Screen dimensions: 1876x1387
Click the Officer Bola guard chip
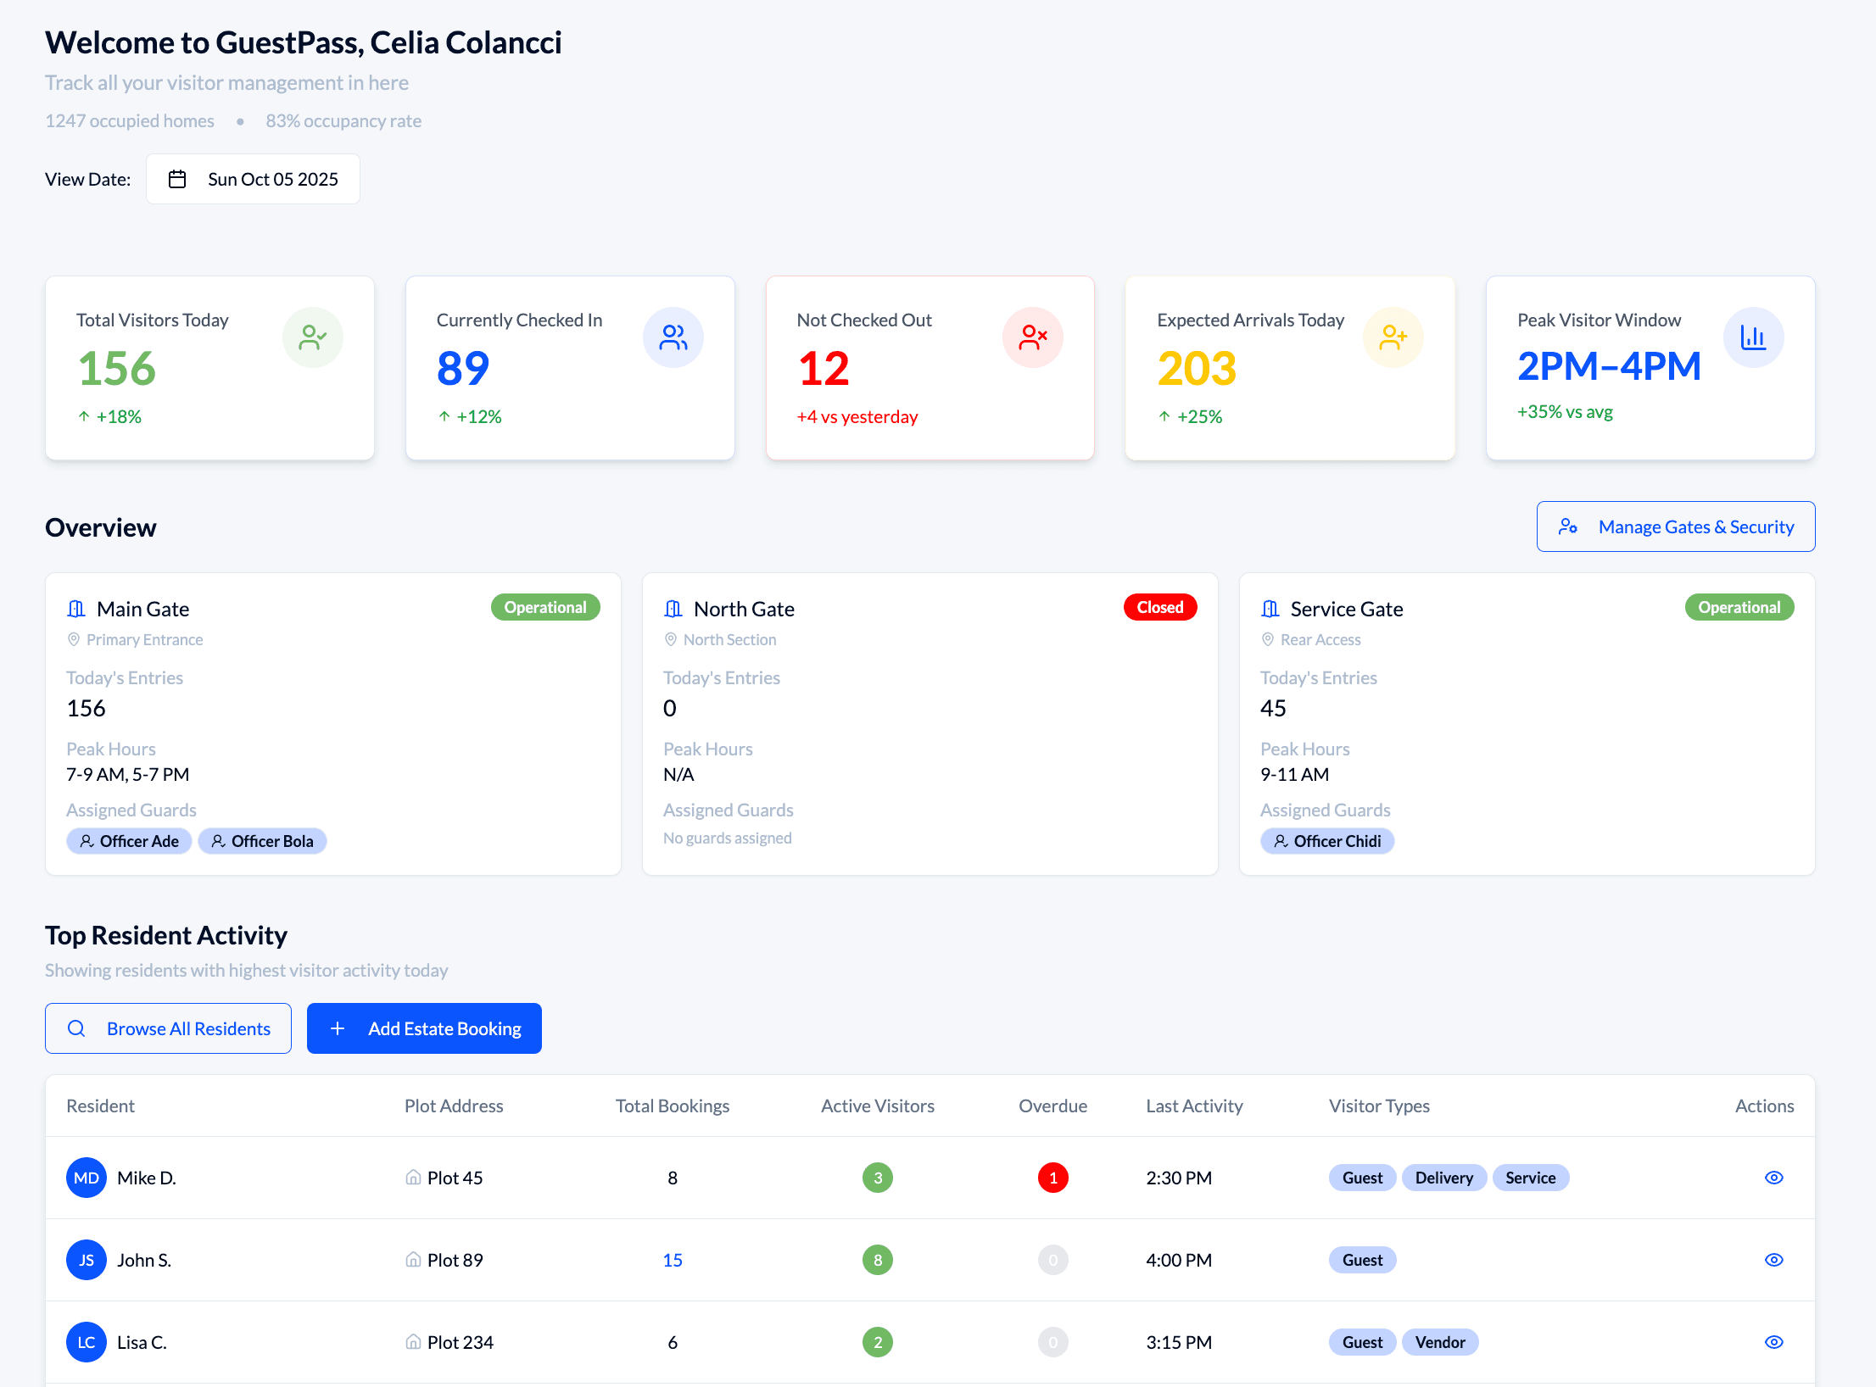coord(263,840)
